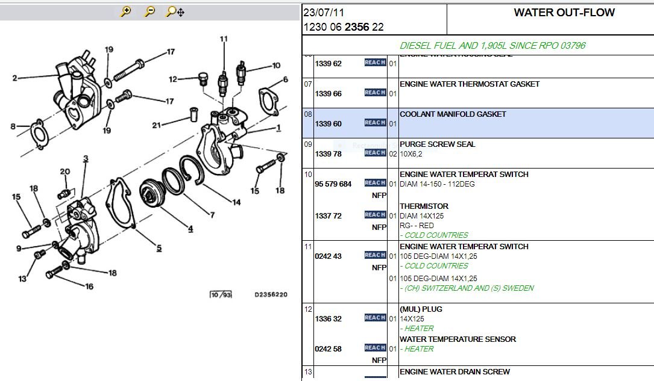Click callout number 6 in diagram

click(x=285, y=79)
